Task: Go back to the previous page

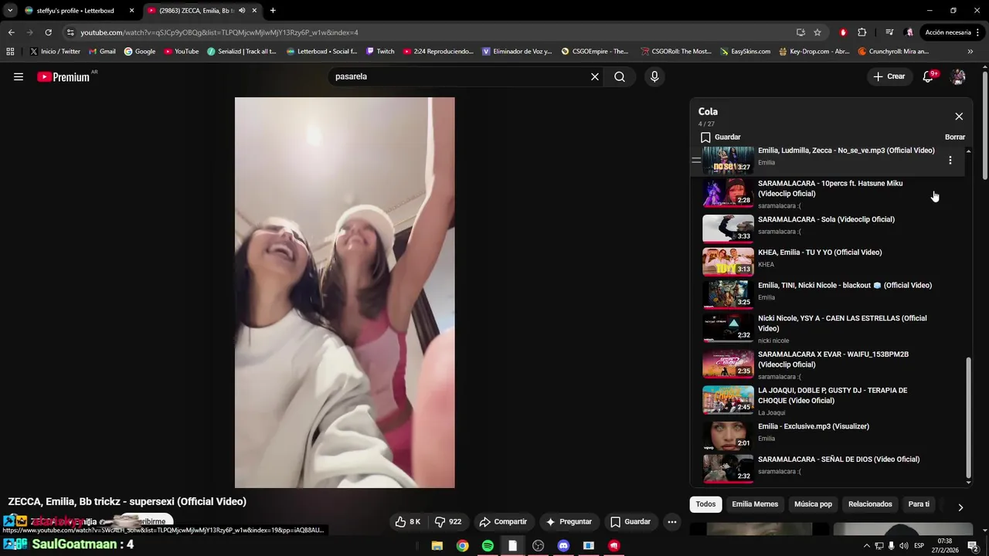Action: (11, 32)
